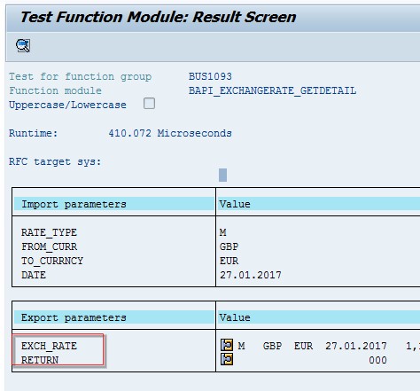Click the Runtime 410.072 Microseconds text

click(x=121, y=133)
